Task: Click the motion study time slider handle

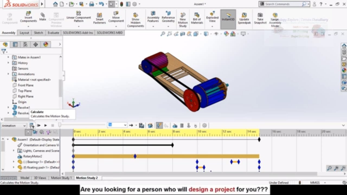Action: (x=59, y=125)
